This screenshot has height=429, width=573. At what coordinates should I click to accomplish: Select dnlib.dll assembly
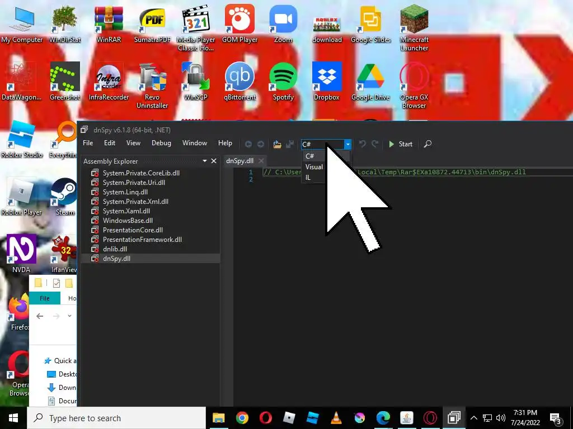[x=115, y=249]
